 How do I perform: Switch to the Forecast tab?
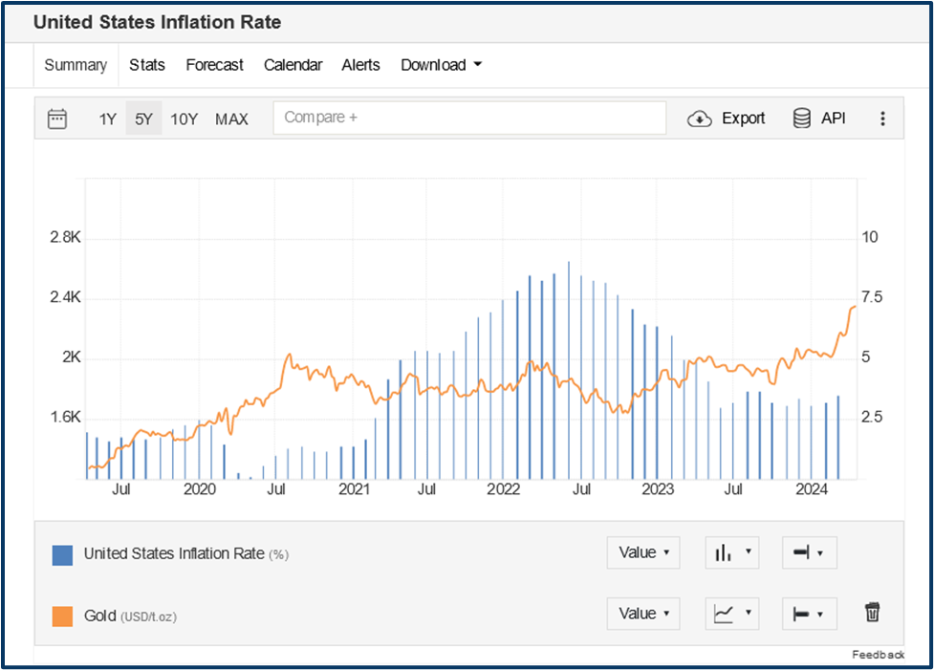pyautogui.click(x=214, y=65)
